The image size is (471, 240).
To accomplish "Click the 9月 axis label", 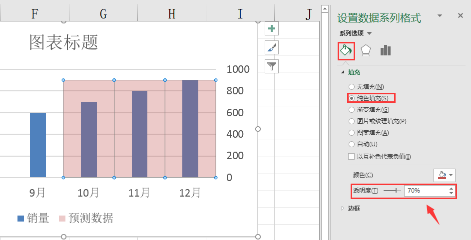I will point(37,193).
